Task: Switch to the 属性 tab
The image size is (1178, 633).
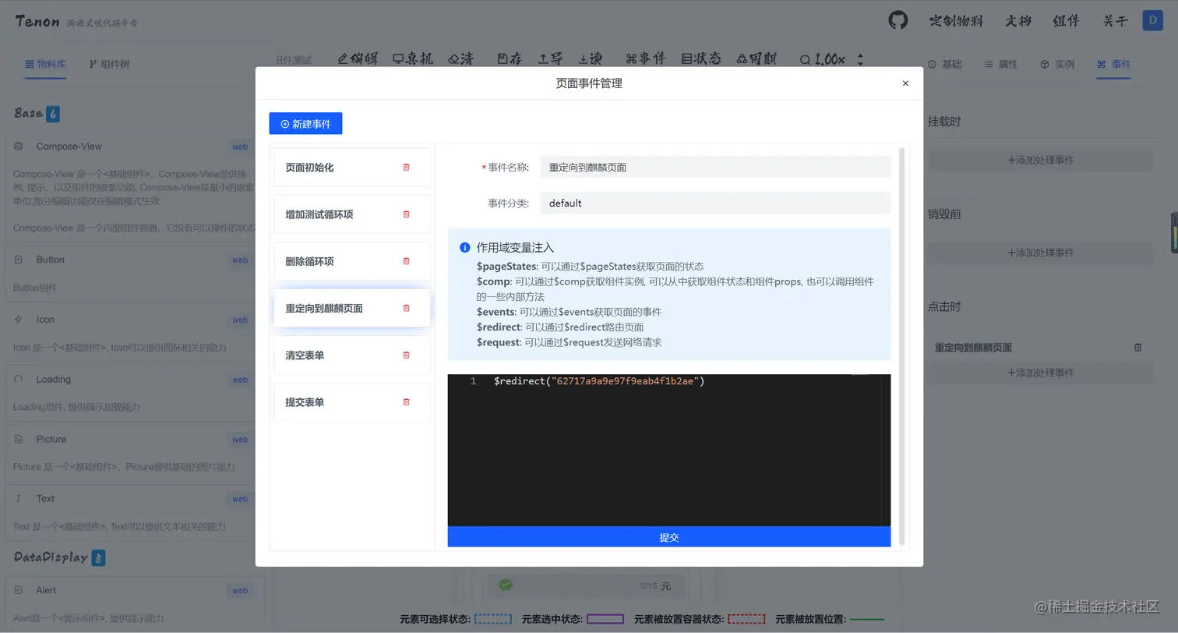Action: pos(1000,64)
